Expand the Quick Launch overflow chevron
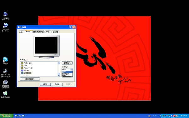 [x=27, y=115]
